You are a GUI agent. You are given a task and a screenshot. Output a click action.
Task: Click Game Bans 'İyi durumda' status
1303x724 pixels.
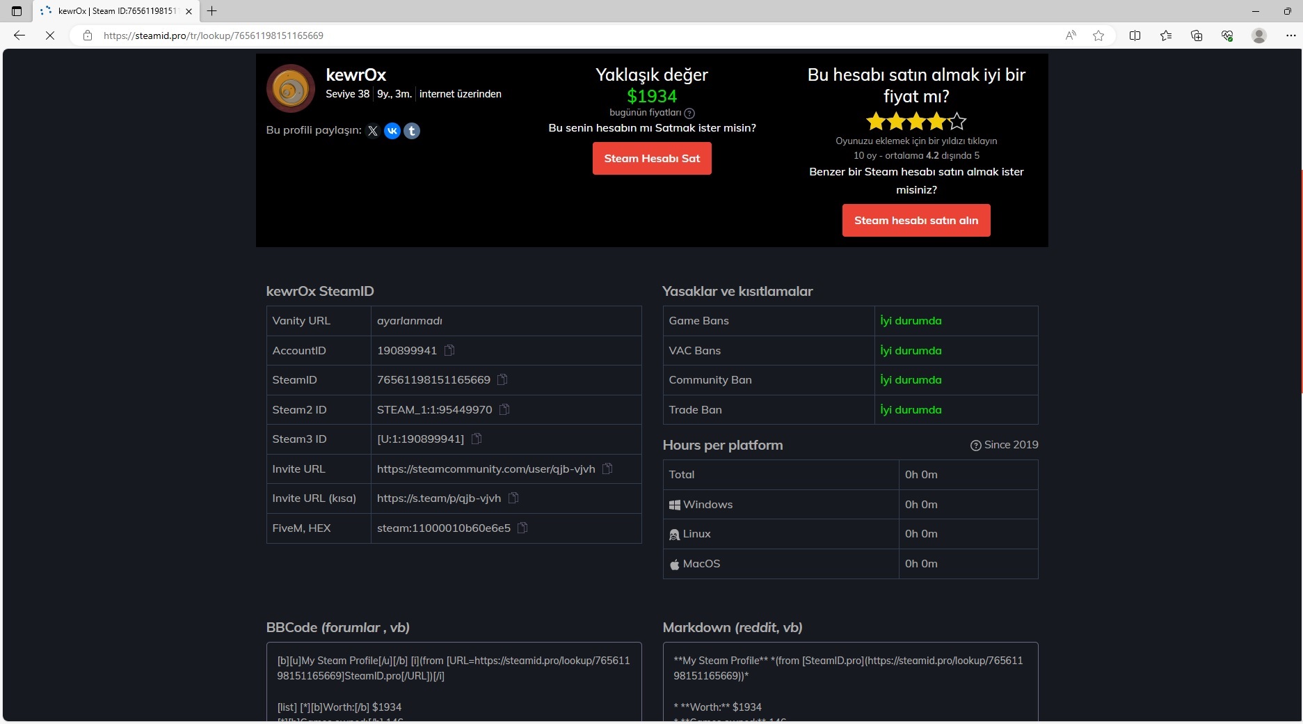[x=911, y=320]
